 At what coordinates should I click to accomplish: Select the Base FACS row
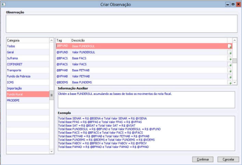coord(144,58)
